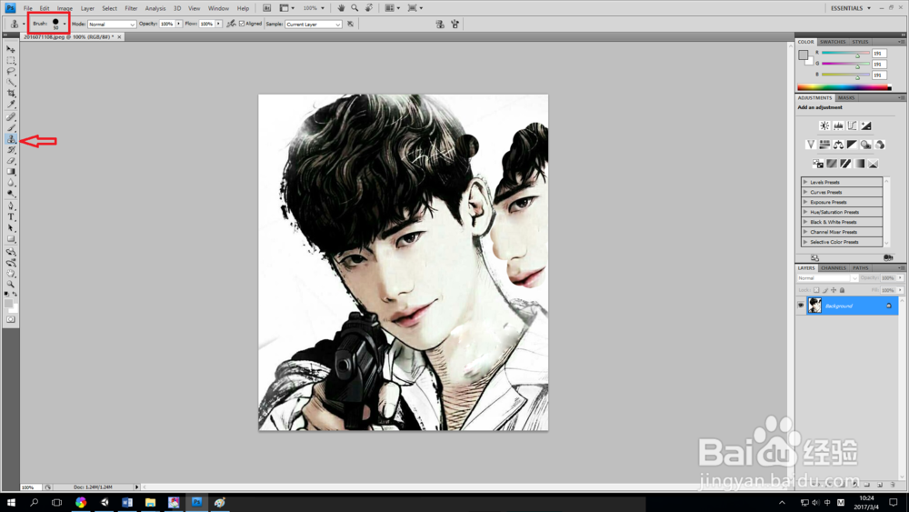909x512 pixels.
Task: Open the Window menu
Action: click(218, 8)
